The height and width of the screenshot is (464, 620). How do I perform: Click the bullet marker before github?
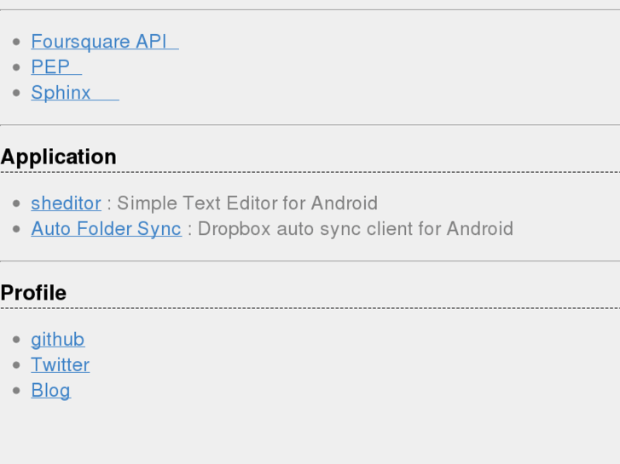[x=18, y=341]
